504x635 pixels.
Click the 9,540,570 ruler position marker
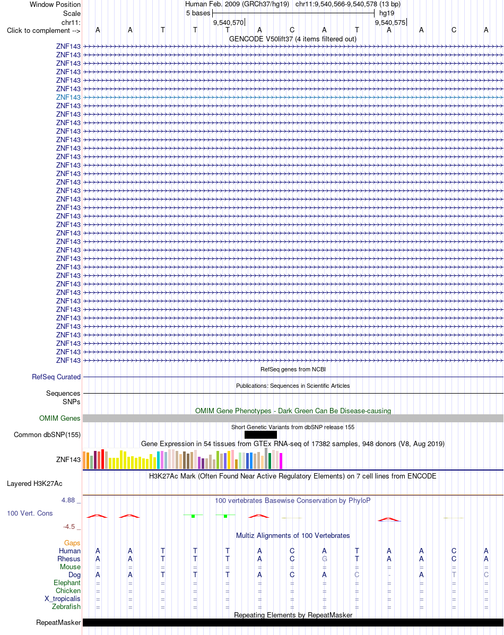pos(229,23)
